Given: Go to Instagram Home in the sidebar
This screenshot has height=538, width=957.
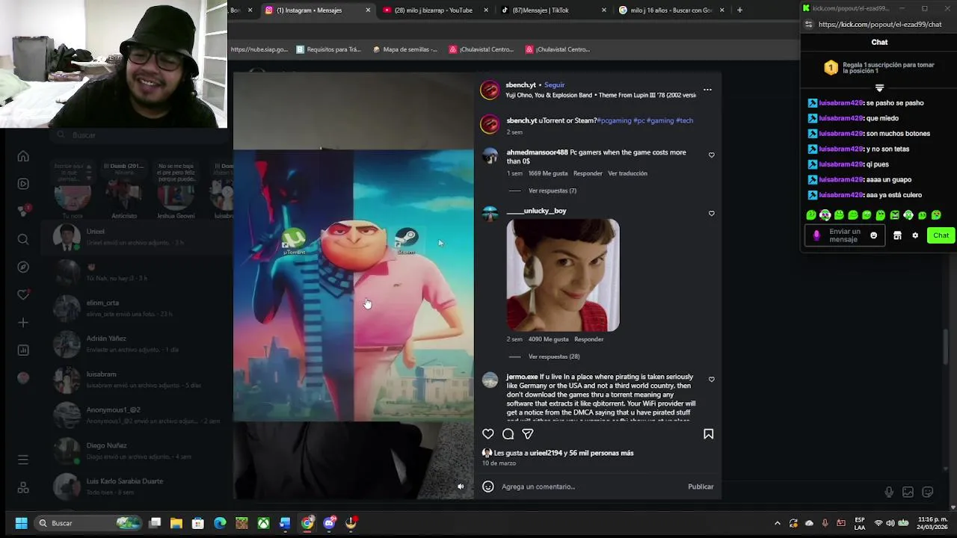Looking at the screenshot, I should 23,156.
